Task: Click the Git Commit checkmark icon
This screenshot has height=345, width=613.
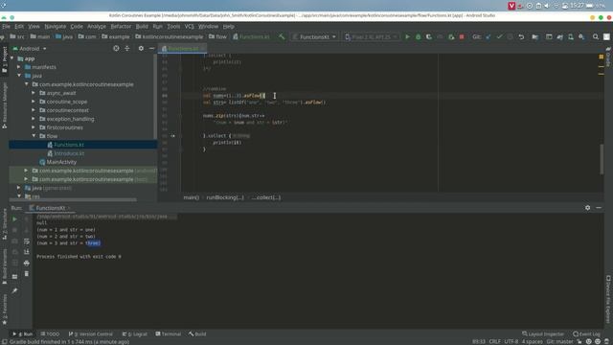Action: tap(499, 36)
